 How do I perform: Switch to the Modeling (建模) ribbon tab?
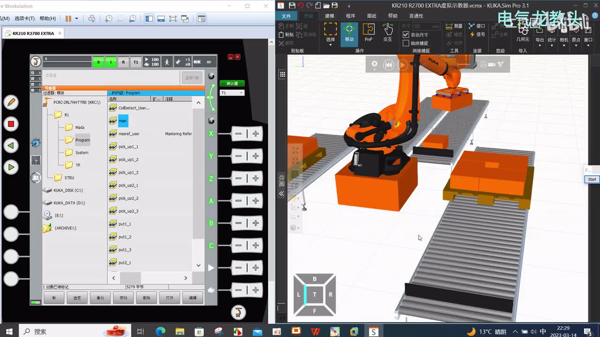click(x=330, y=16)
